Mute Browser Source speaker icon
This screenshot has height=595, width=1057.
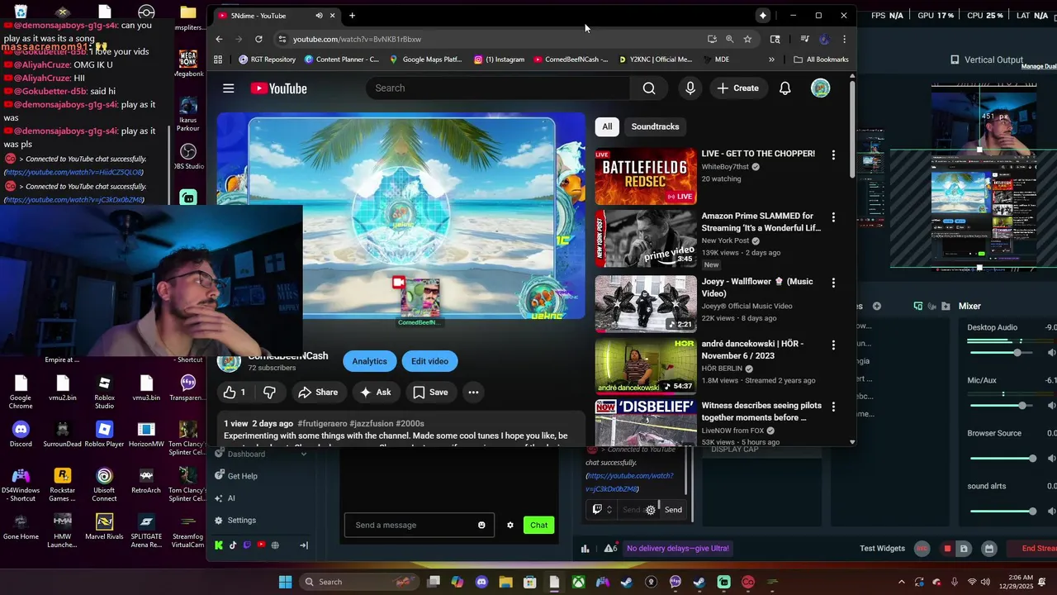[1051, 459]
